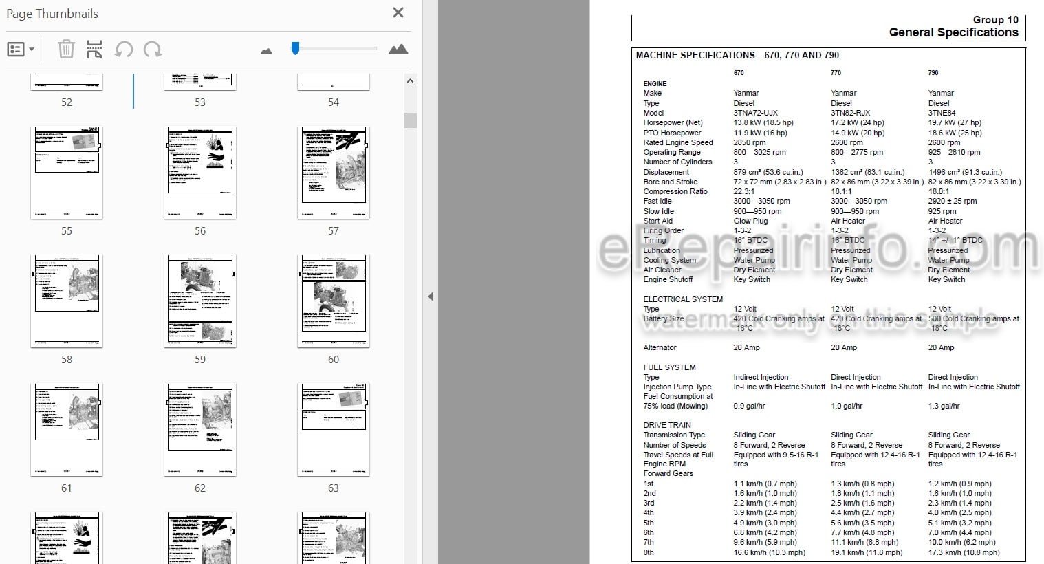Click '17.3 km/h (10.8 mph)' value
The width and height of the screenshot is (1044, 564).
964,552
